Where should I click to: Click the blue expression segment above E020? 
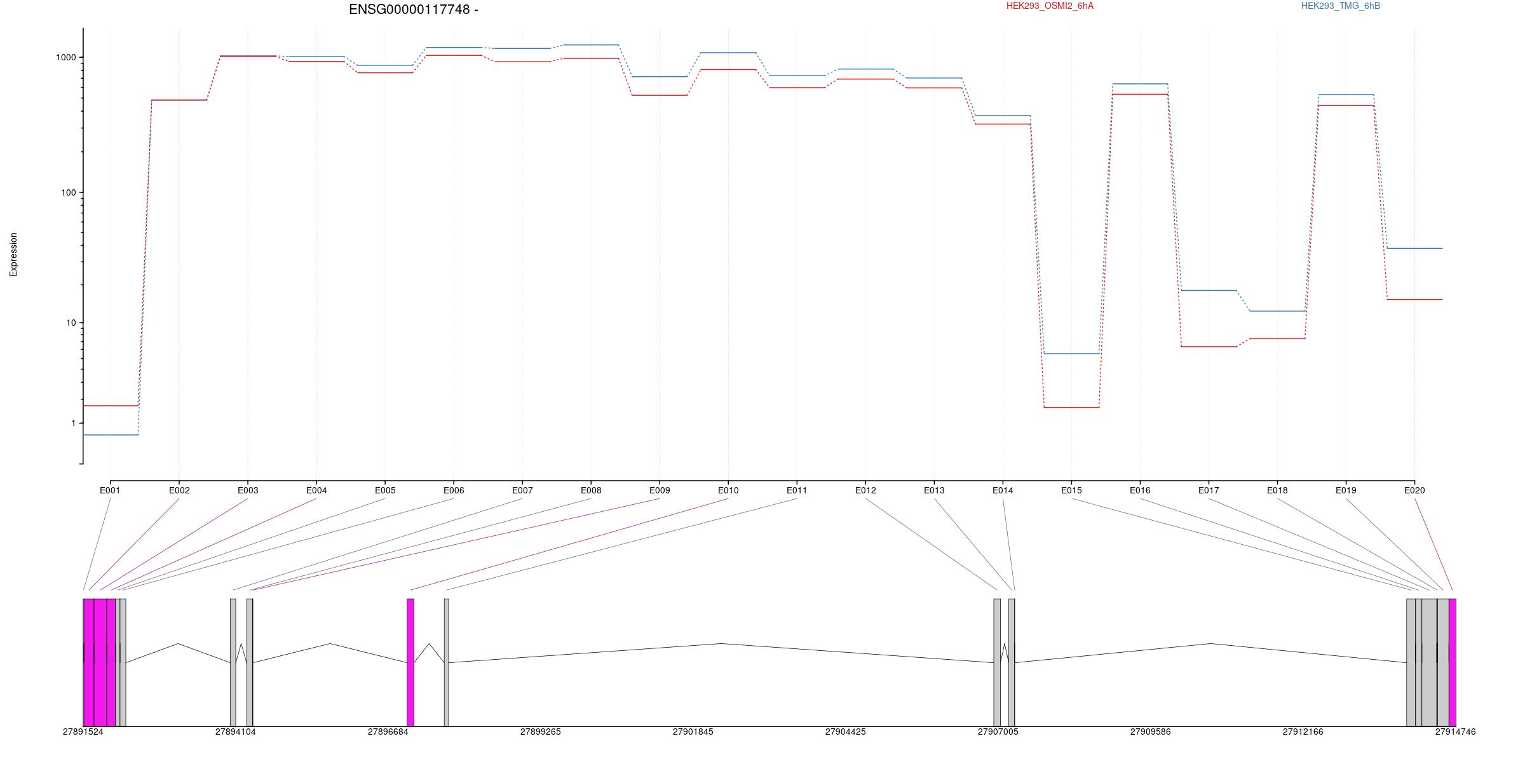[x=1414, y=248]
